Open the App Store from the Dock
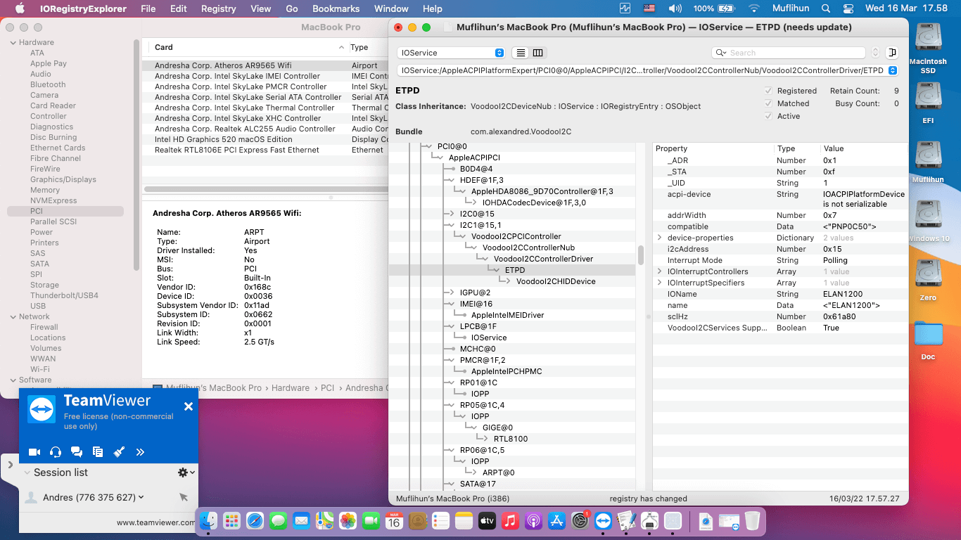 point(556,521)
